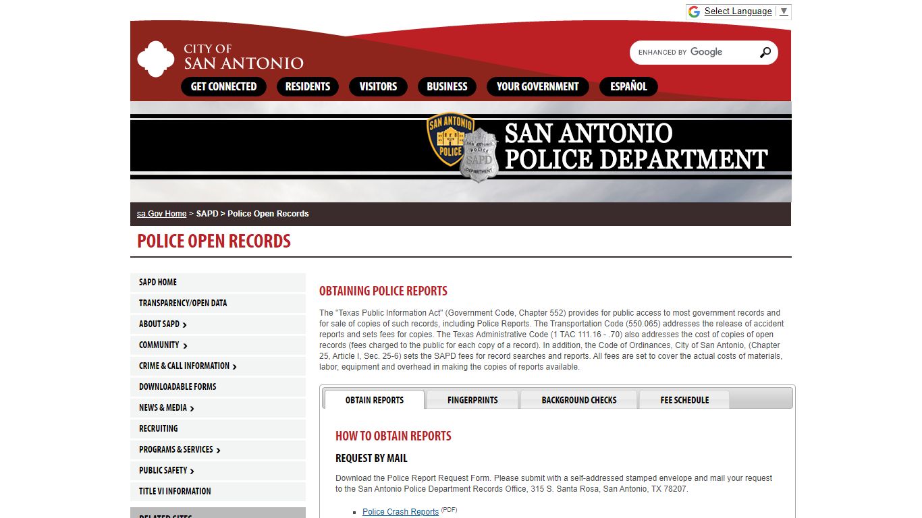Screen dimensions: 922x518
Task: Switch to the FINGERPRINTS tab
Action: 472,400
